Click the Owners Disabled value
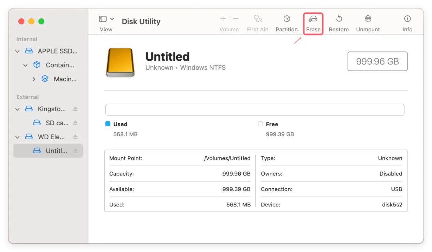 (x=391, y=174)
